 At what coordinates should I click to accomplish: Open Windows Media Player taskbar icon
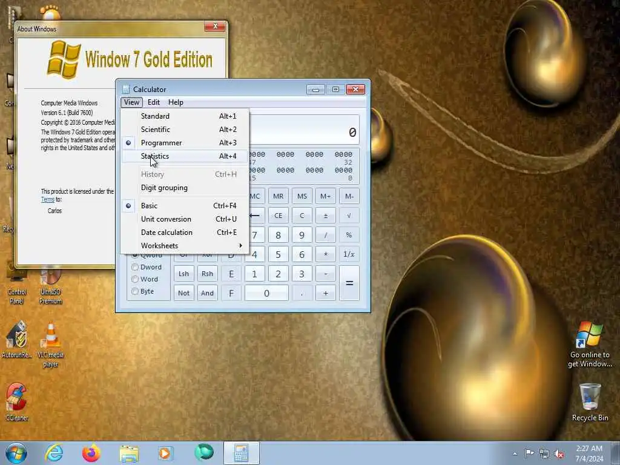pos(165,453)
